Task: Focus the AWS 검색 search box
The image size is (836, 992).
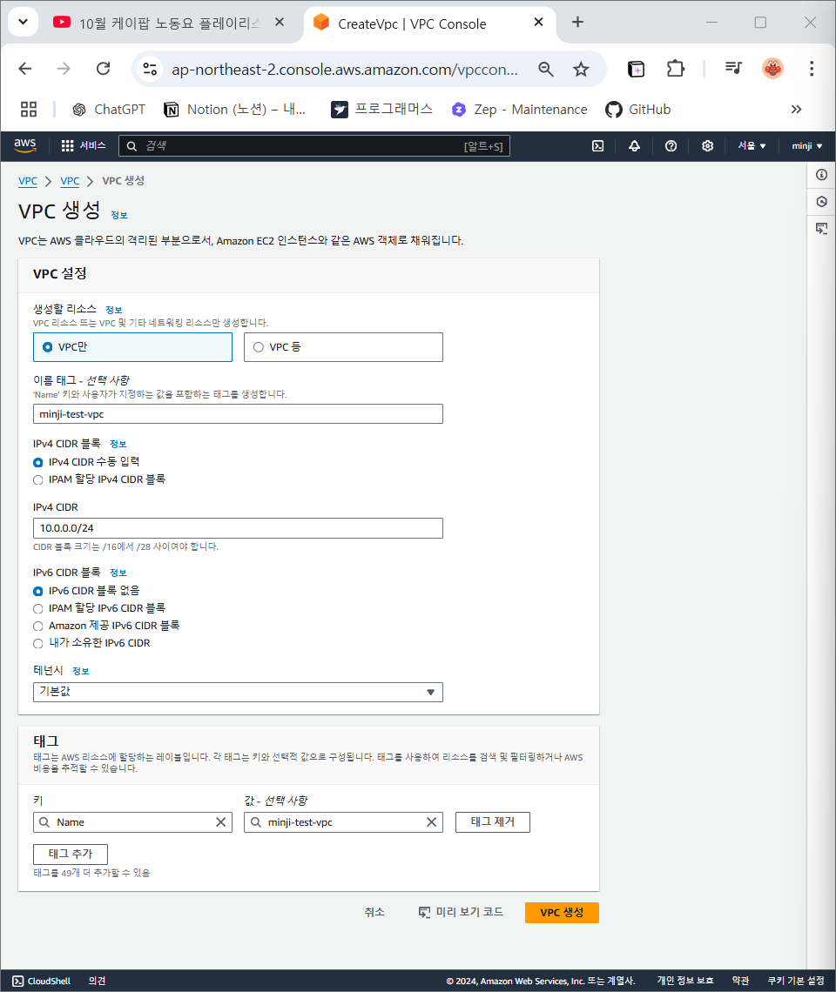Action: click(314, 146)
